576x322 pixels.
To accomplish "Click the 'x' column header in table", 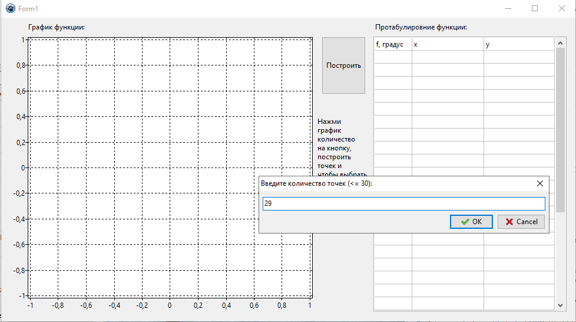I will [x=448, y=45].
